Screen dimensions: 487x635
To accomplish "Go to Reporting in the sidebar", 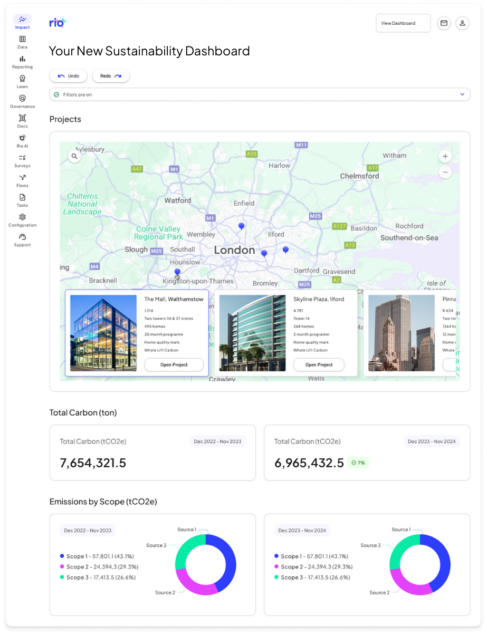I will tap(22, 62).
